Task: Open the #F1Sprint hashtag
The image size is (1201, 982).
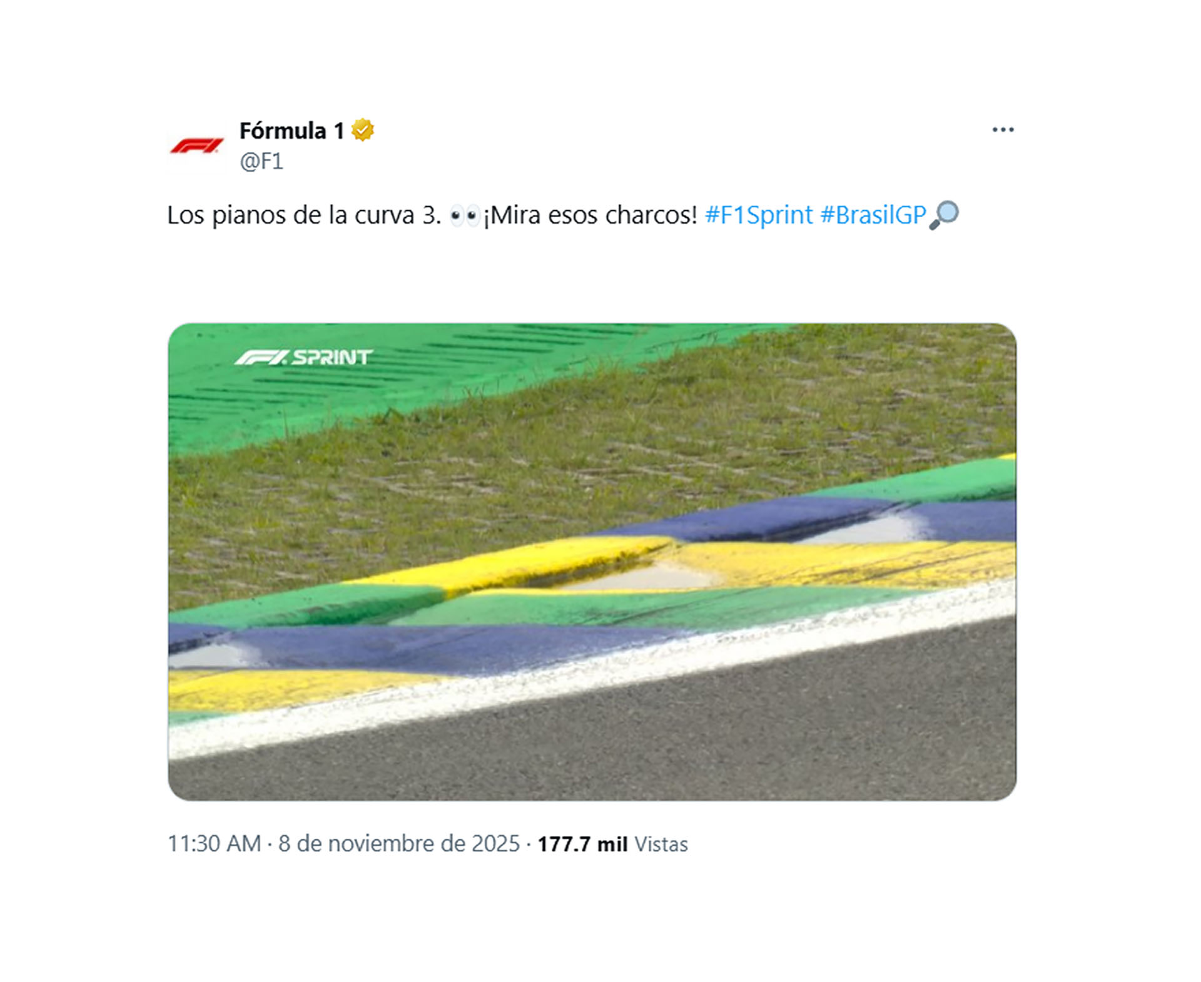Action: [759, 215]
